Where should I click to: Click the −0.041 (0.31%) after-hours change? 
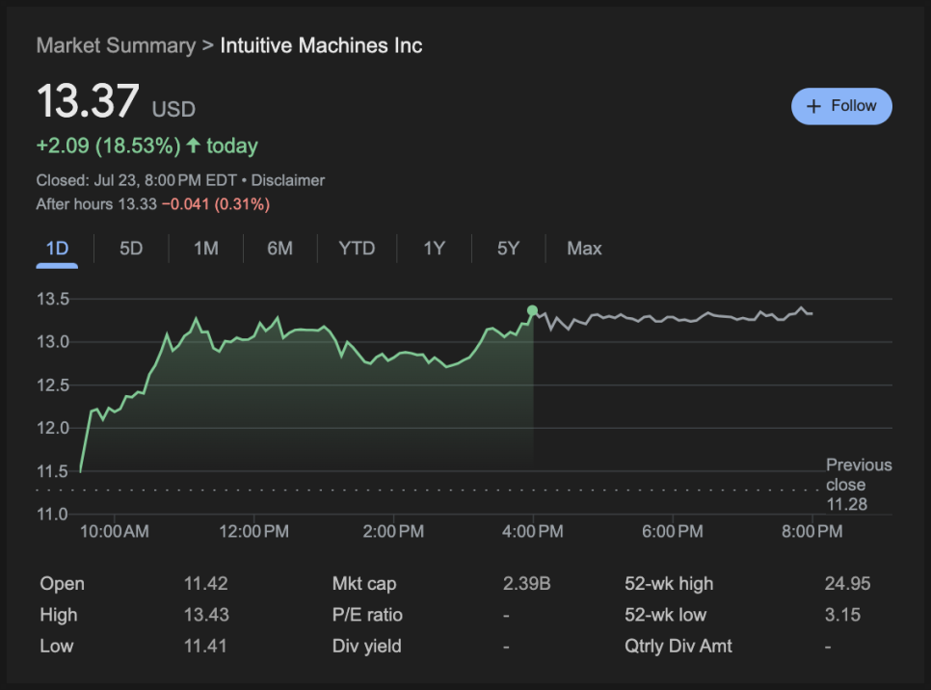(x=216, y=204)
